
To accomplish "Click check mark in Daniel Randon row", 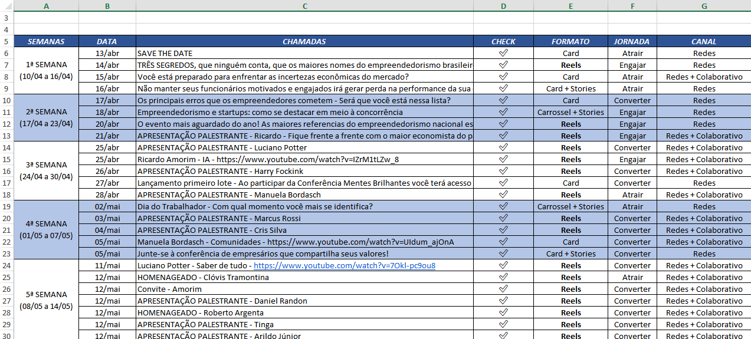I will 503,301.
